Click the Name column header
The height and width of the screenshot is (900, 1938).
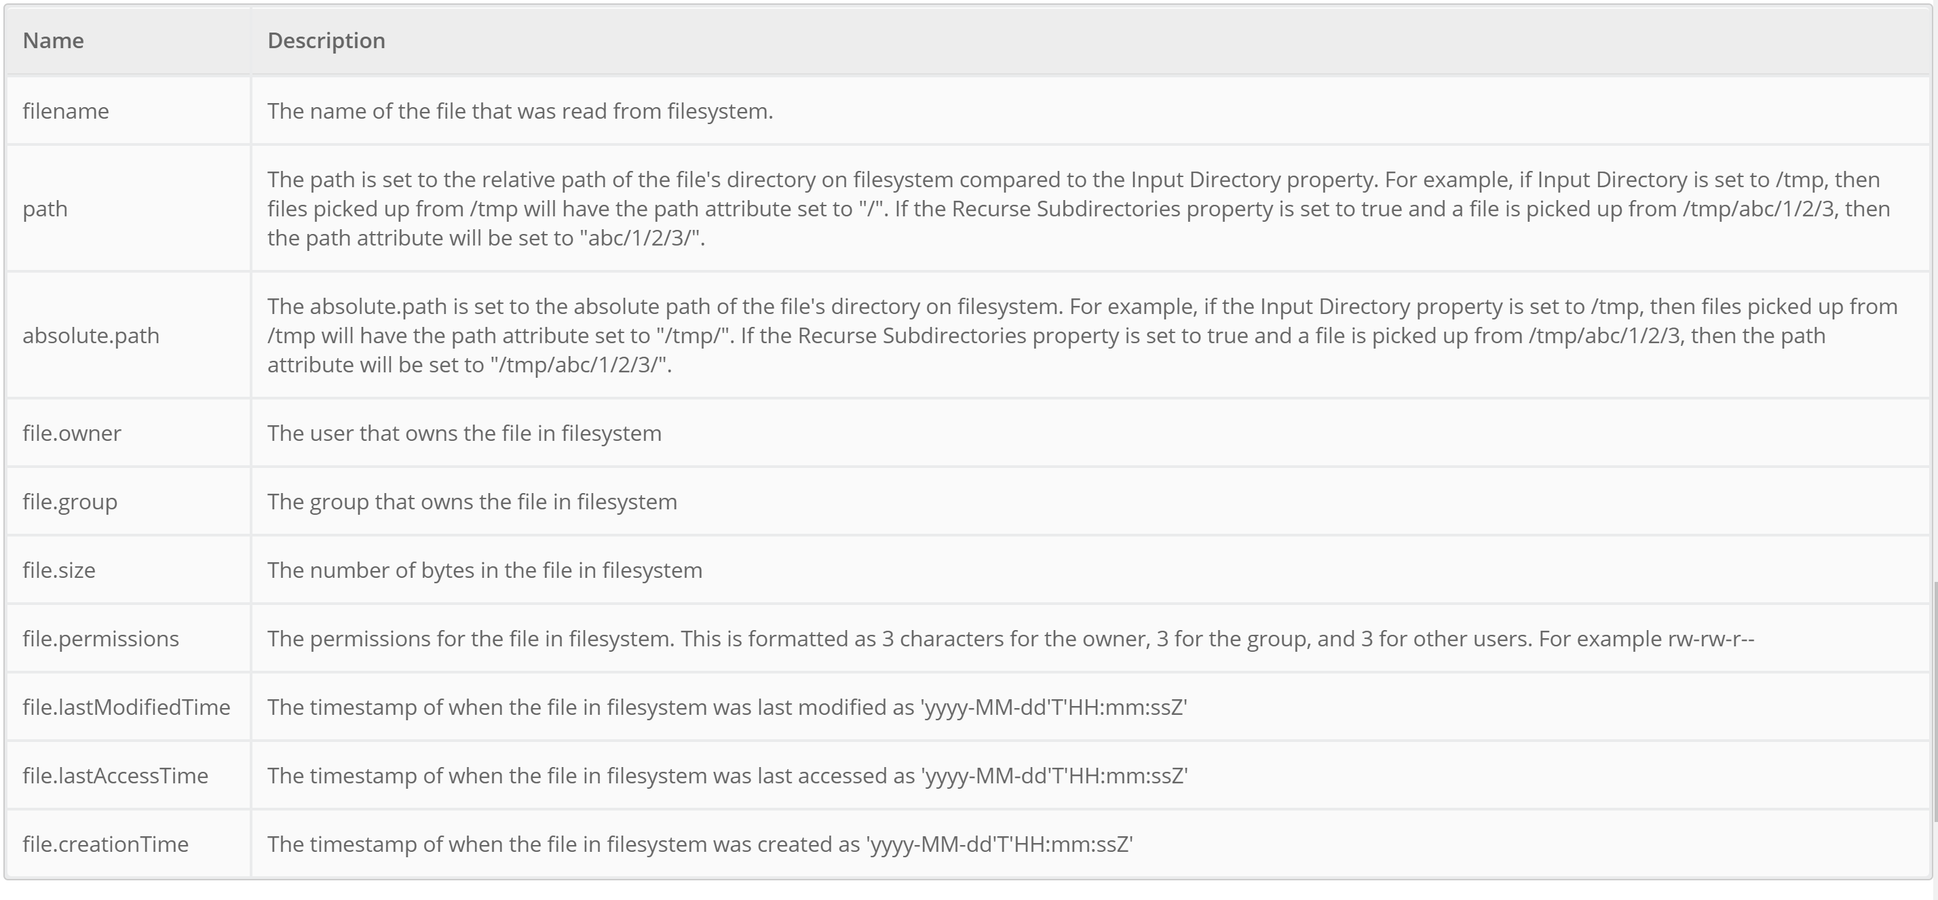[54, 41]
